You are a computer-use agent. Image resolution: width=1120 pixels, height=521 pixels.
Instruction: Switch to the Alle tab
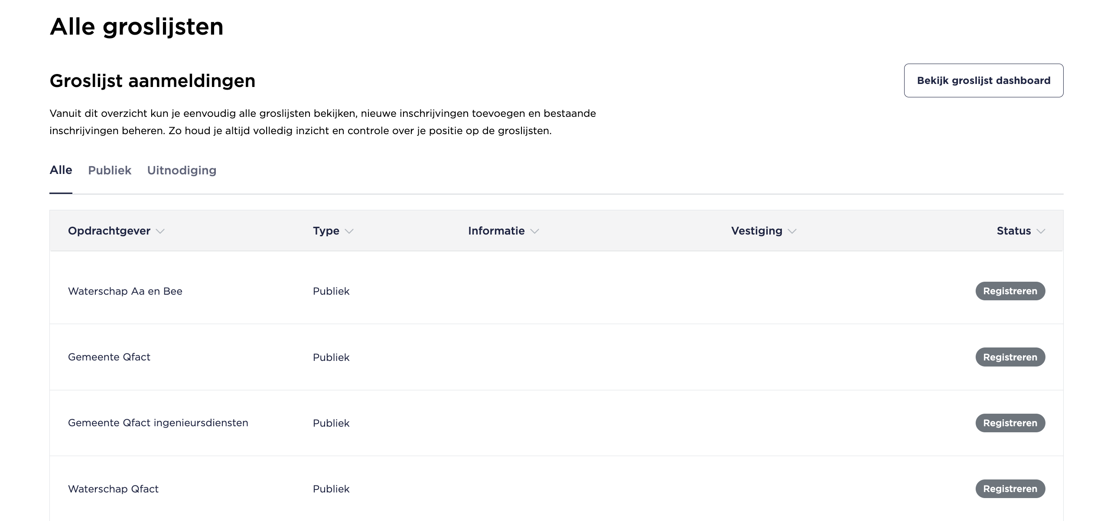tap(61, 170)
